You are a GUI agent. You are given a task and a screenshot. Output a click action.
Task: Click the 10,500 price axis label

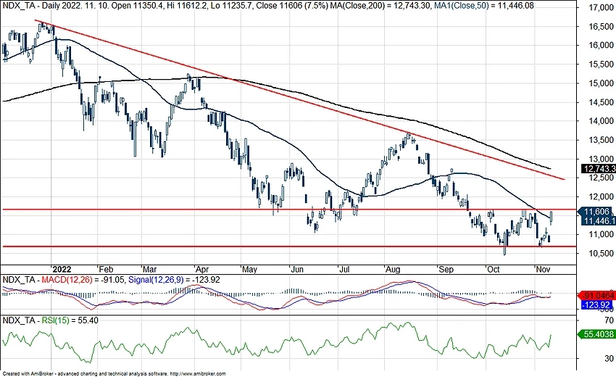(601, 253)
